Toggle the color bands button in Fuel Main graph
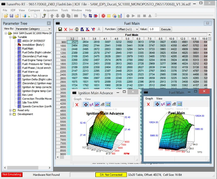The width and height of the screenshot is (217, 179). (x=180, y=104)
